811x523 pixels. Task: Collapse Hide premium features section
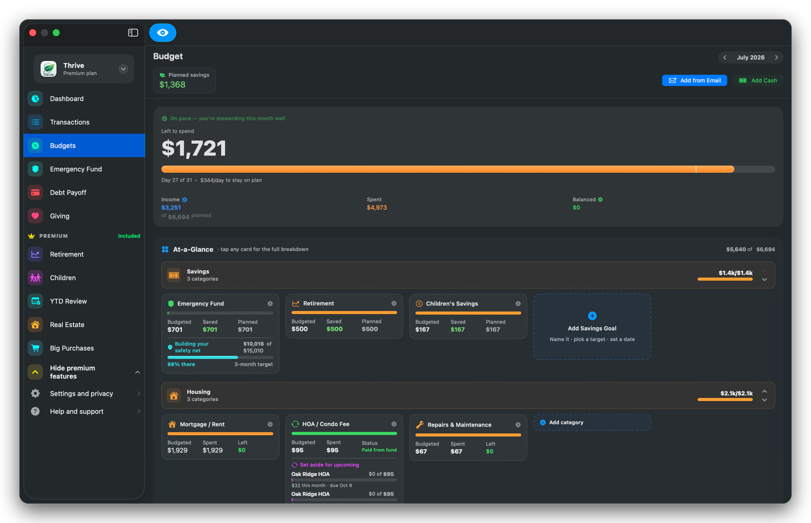tap(84, 372)
